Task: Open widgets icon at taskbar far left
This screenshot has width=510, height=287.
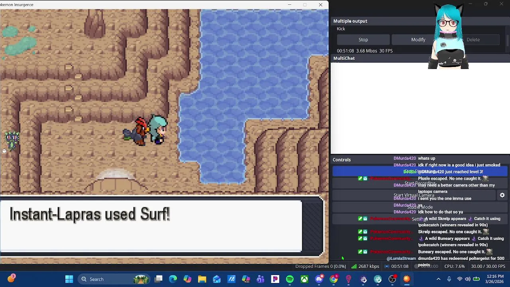Action: 11,278
